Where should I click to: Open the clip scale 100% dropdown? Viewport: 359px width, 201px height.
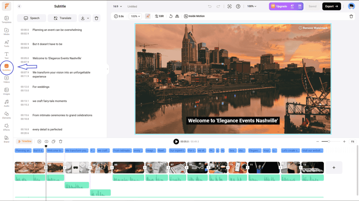[135, 16]
